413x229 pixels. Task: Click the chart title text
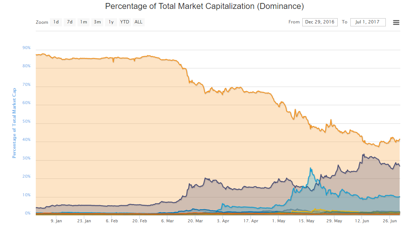coord(204,6)
